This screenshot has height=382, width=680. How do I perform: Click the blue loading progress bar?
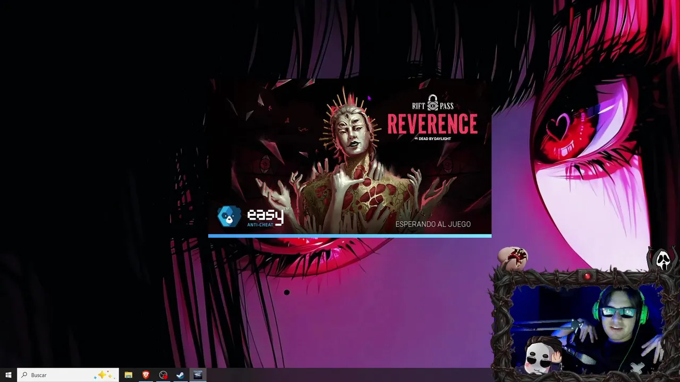(x=350, y=236)
